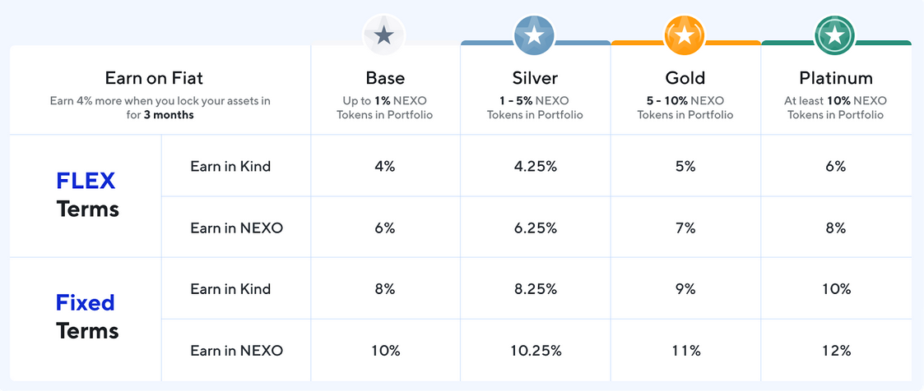Select the Platinum column heading
The width and height of the screenshot is (924, 391).
point(835,79)
